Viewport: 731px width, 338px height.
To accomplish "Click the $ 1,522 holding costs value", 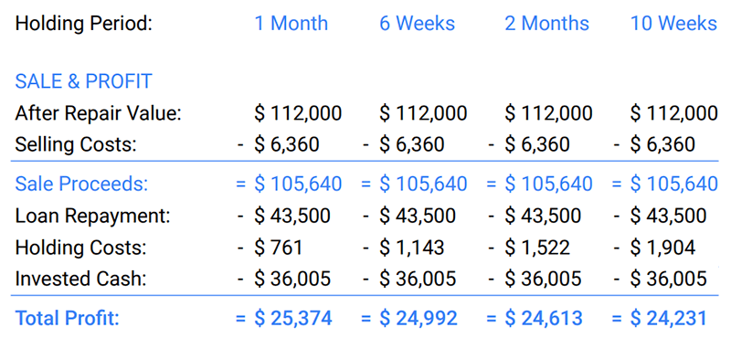I will pos(537,248).
